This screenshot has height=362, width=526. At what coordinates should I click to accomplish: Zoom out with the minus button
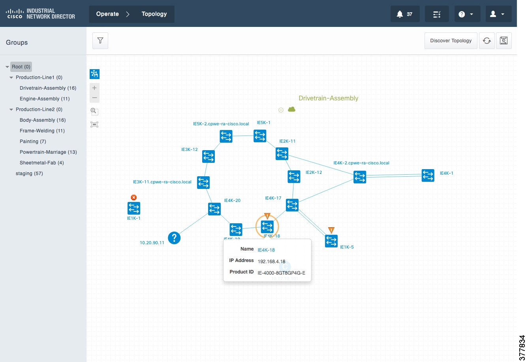click(x=94, y=98)
